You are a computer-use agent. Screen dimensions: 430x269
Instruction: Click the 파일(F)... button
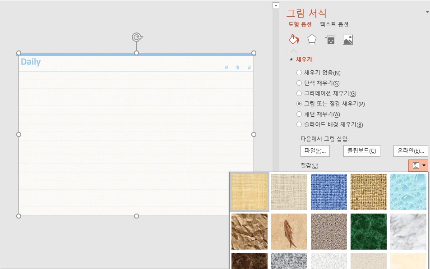pos(315,151)
